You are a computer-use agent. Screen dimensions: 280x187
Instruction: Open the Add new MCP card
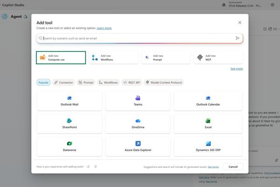218,58
